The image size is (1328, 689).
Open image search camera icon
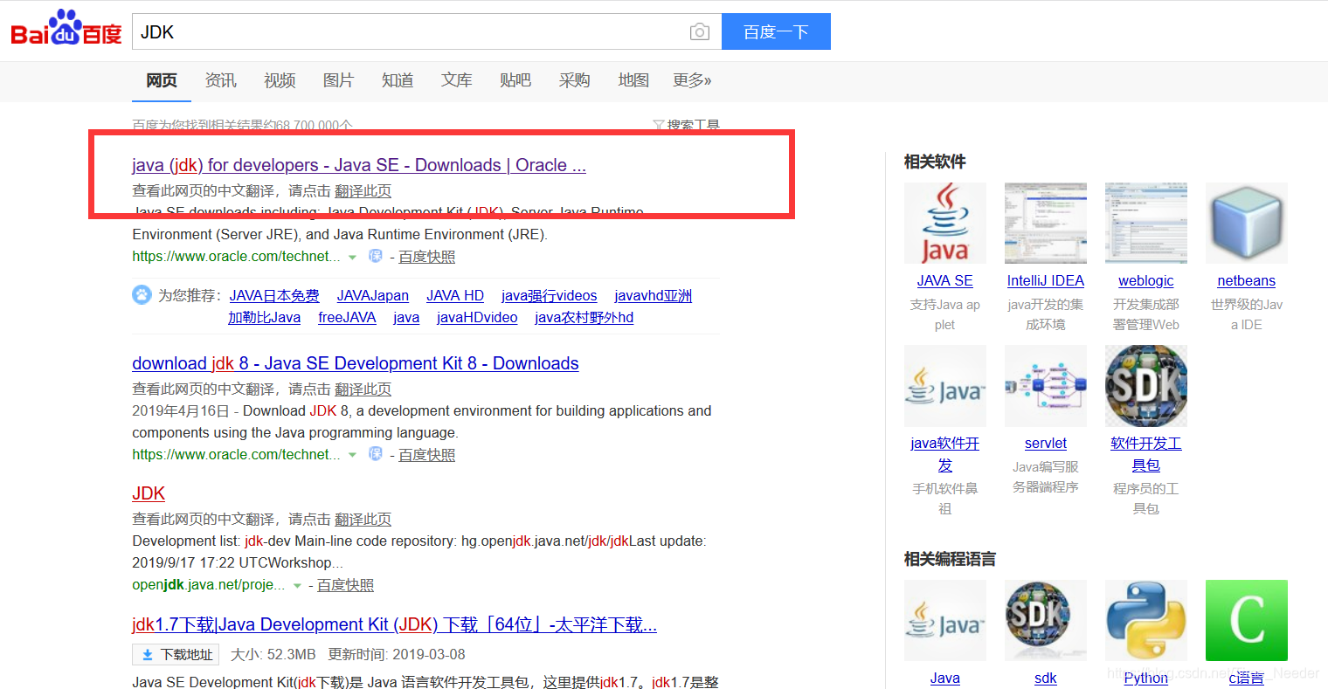(x=700, y=32)
